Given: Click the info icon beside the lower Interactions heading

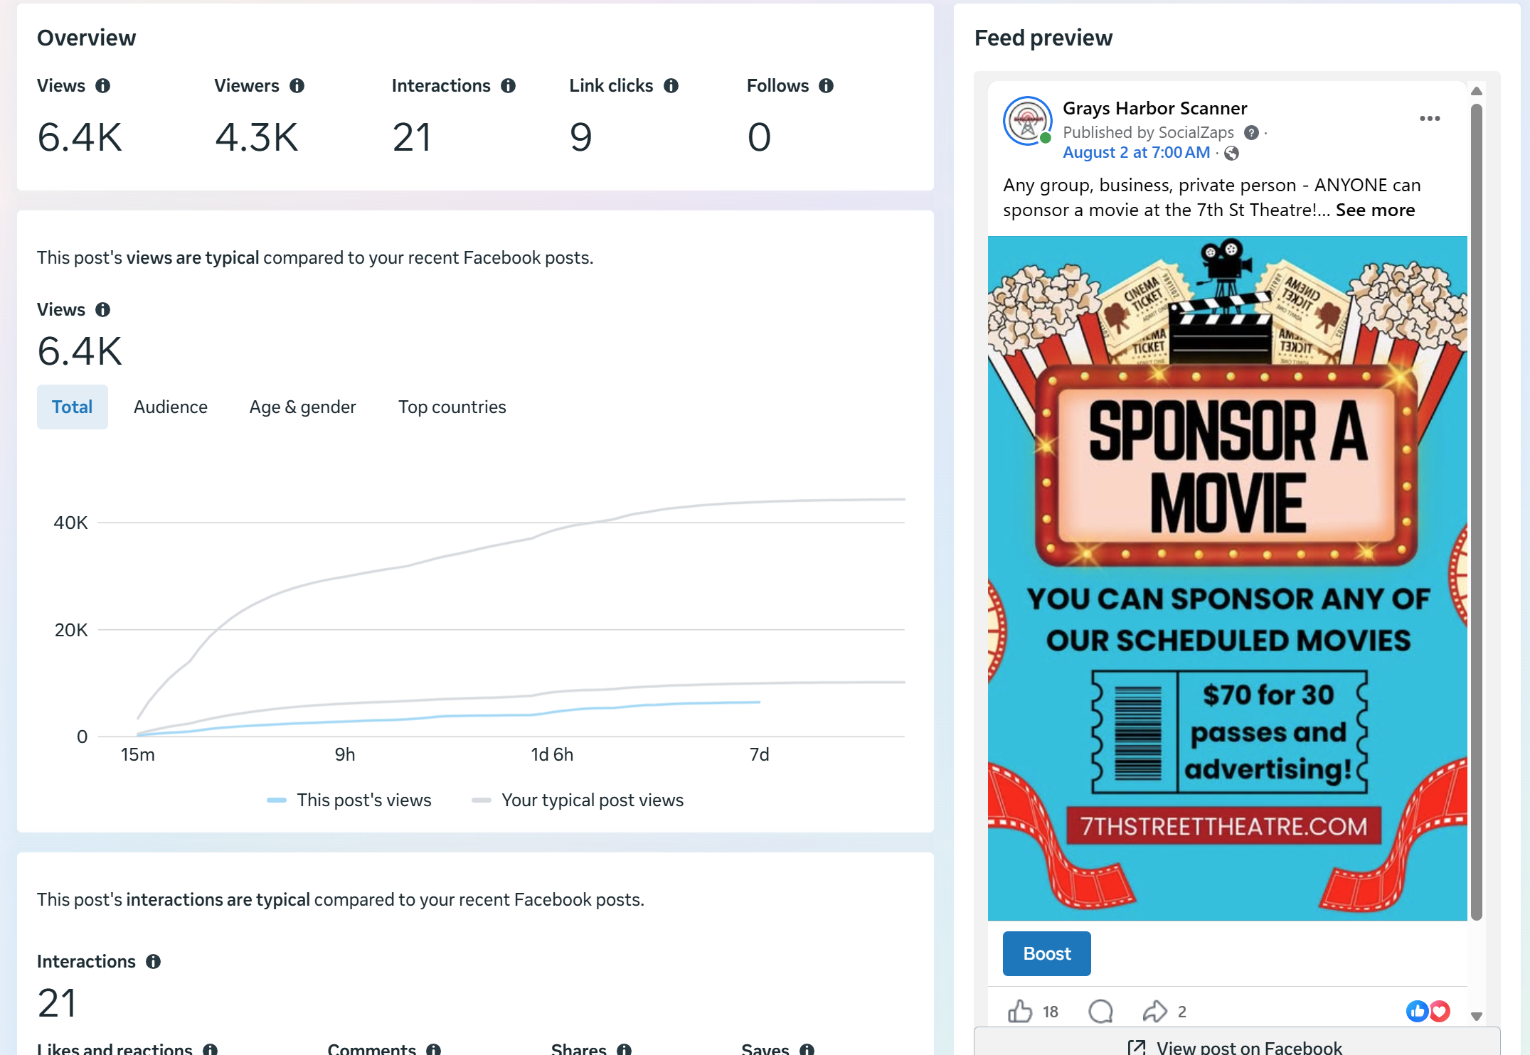Looking at the screenshot, I should tap(154, 962).
